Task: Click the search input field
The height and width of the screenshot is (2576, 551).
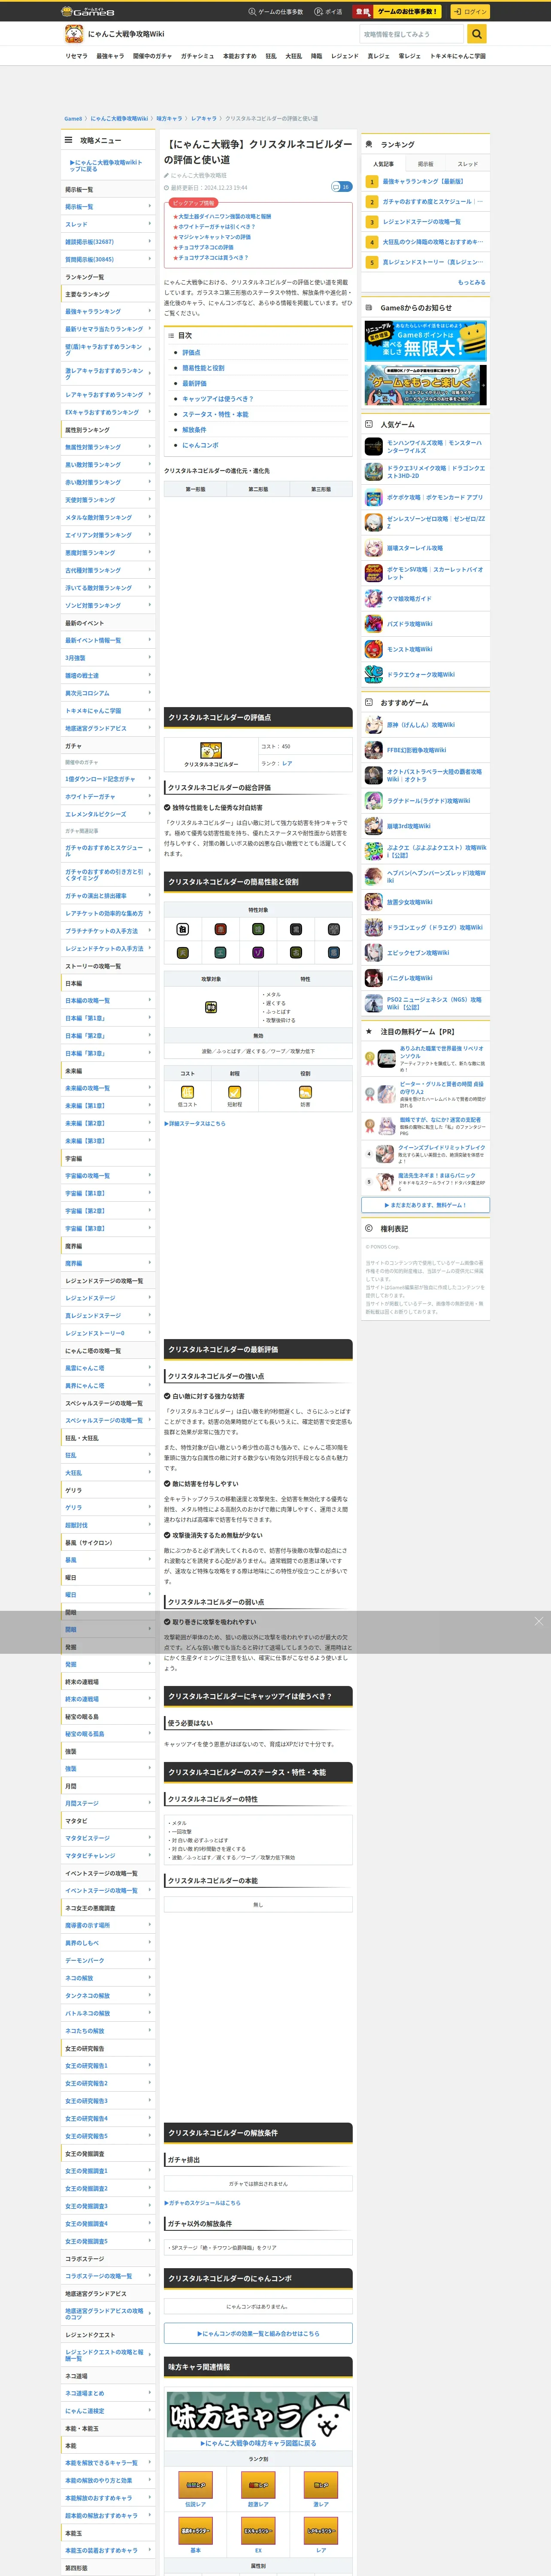Action: tap(413, 34)
